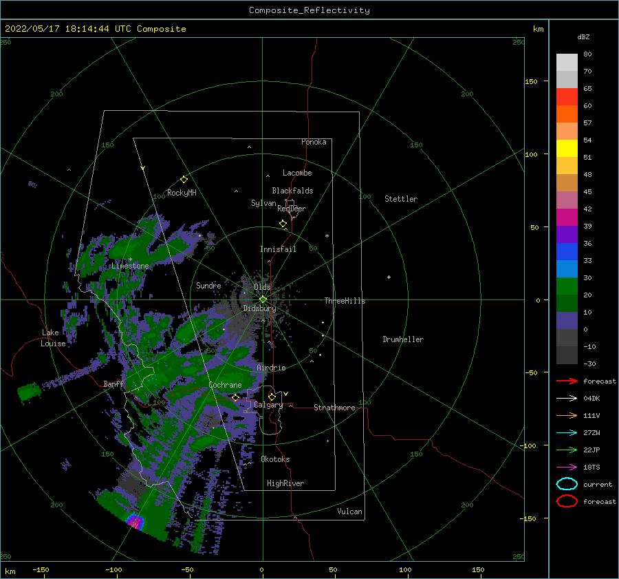This screenshot has height=579, width=619.
Task: Select the Airdrie label
Action: tap(271, 368)
